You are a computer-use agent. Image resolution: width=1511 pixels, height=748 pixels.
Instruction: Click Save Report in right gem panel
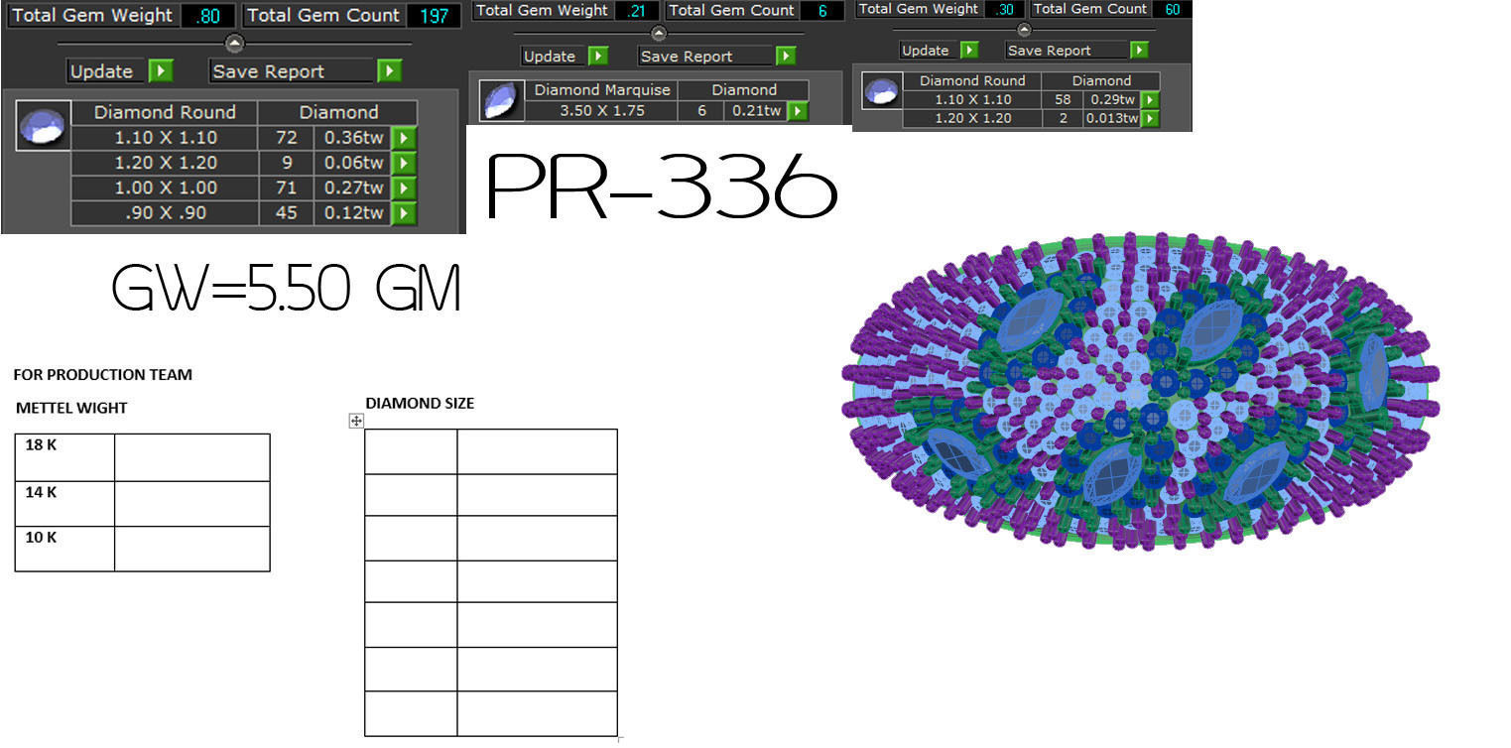coord(1067,50)
